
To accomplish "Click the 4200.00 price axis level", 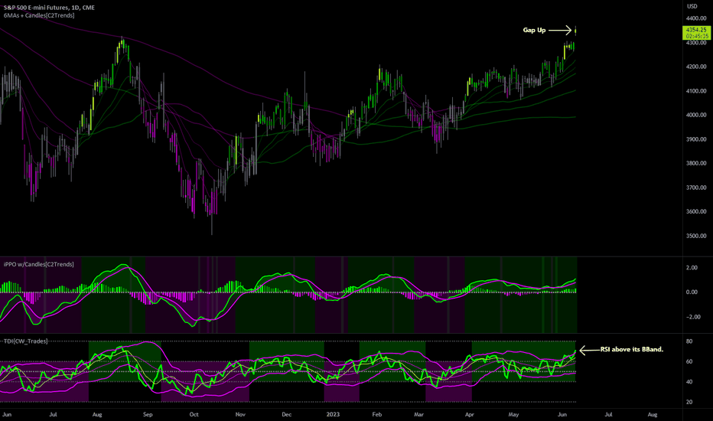I will (696, 67).
